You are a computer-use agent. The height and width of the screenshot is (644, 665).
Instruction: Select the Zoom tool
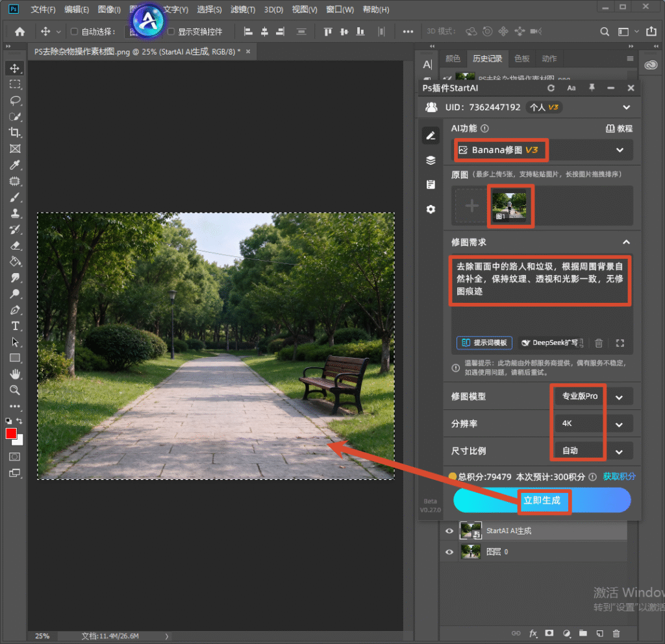[x=15, y=390]
